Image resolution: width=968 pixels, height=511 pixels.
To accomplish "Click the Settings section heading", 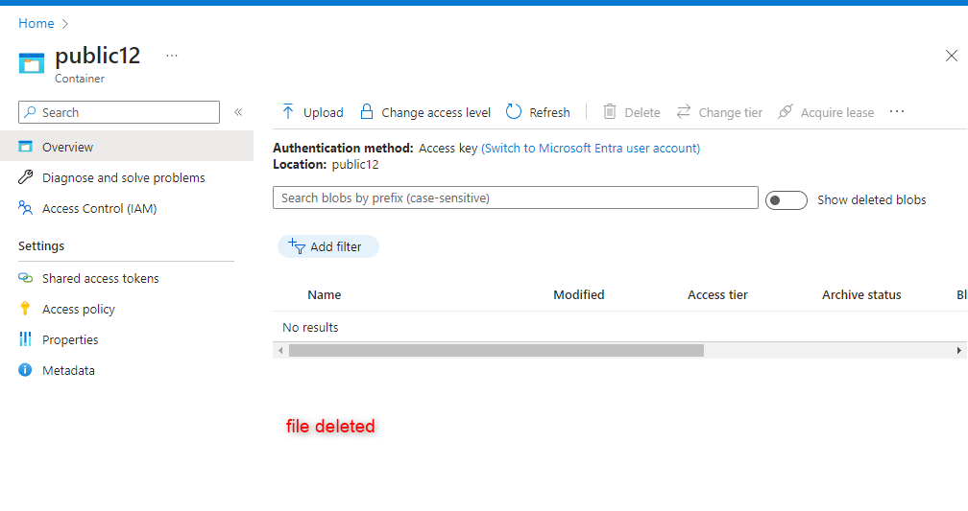I will (x=41, y=246).
